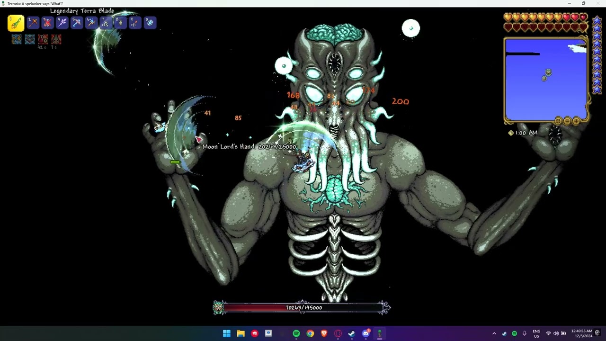The height and width of the screenshot is (341, 606).
Task: Click the Wi-Fi network tray icon
Action: [548, 333]
